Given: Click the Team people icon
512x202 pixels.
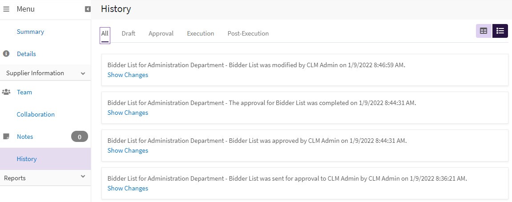Looking at the screenshot, I should point(6,92).
